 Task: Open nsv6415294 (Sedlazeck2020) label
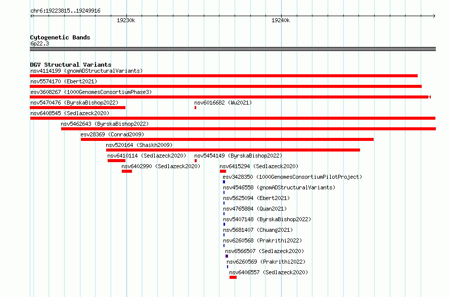(259, 166)
